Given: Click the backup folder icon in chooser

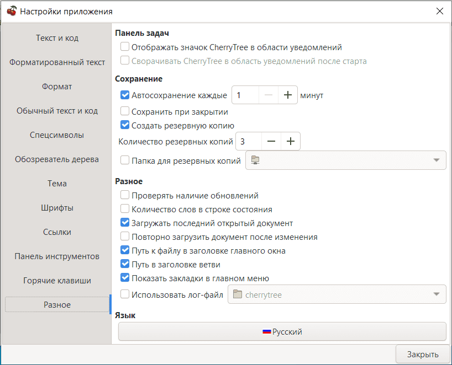Looking at the screenshot, I should tap(255, 160).
